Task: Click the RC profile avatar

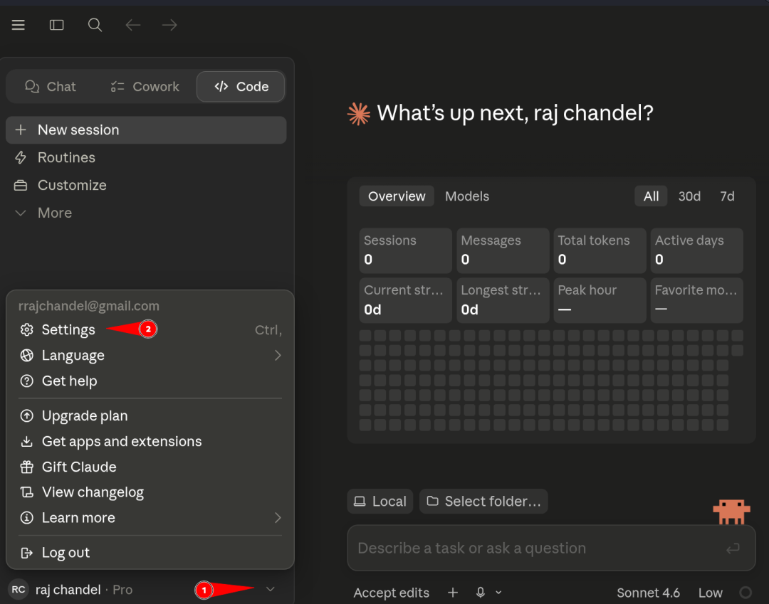Action: coord(19,589)
